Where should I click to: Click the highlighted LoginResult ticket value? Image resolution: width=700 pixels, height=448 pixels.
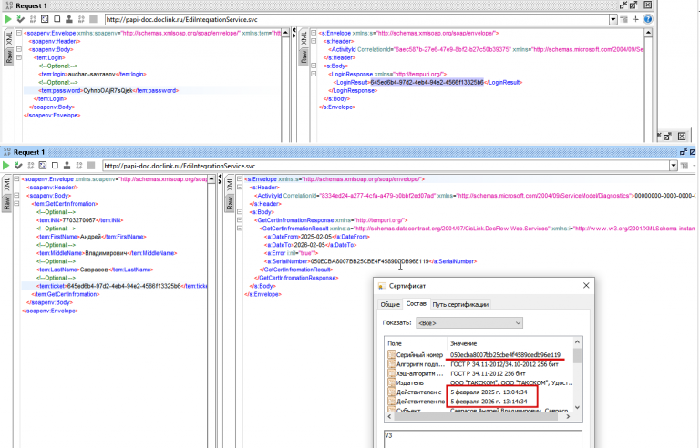427,83
